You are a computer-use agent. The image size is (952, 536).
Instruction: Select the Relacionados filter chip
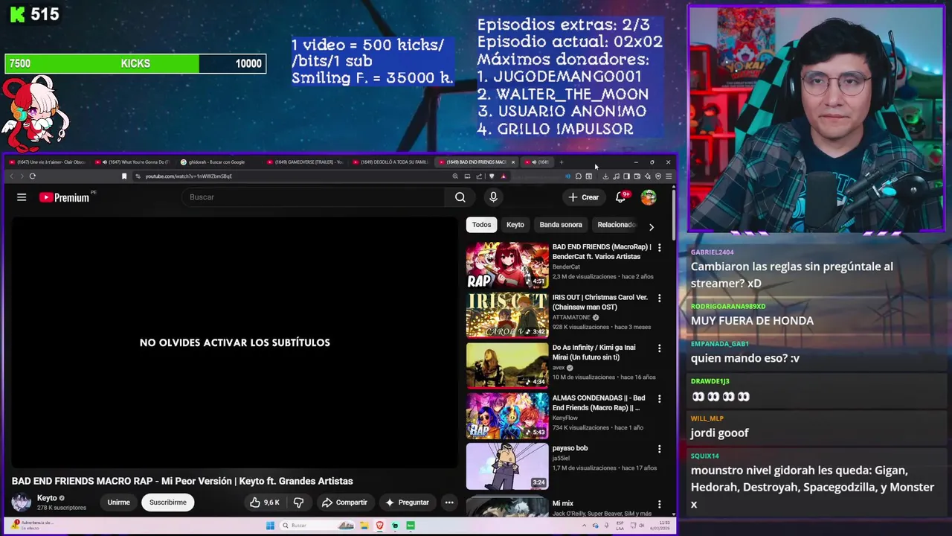616,225
